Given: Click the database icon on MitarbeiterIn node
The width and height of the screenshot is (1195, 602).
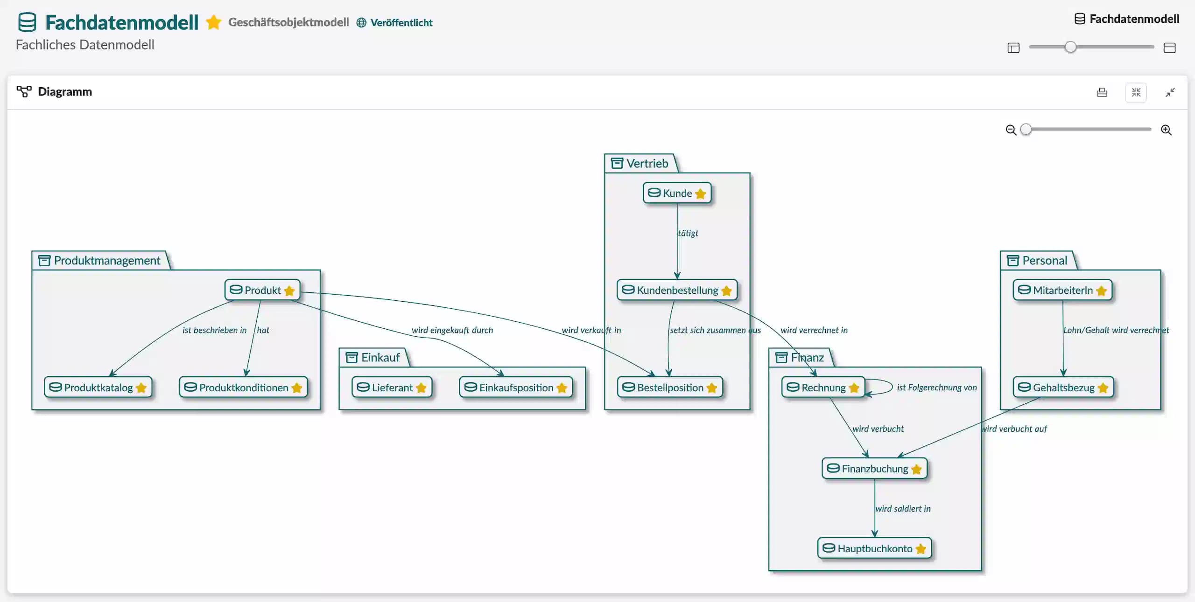Looking at the screenshot, I should [x=1024, y=290].
